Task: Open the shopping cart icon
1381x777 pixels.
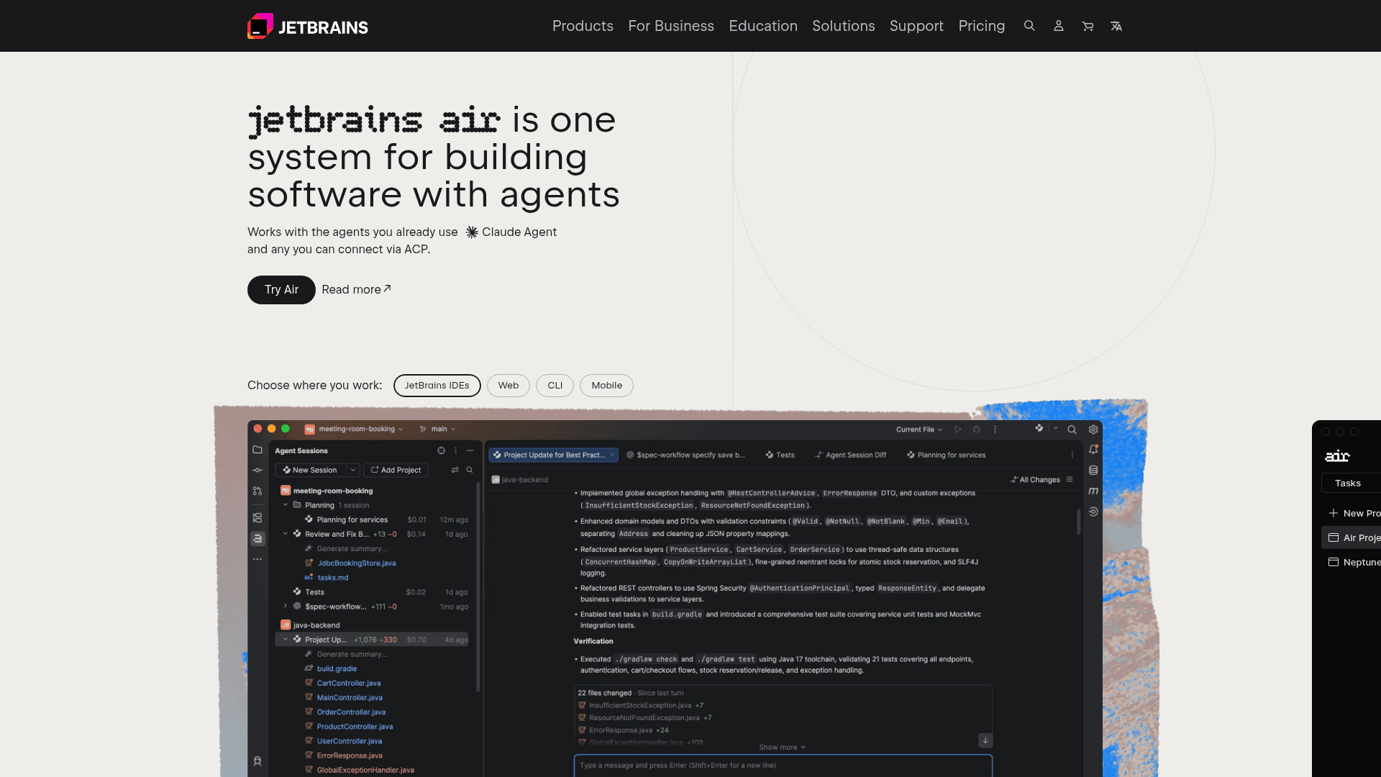Action: coord(1088,26)
